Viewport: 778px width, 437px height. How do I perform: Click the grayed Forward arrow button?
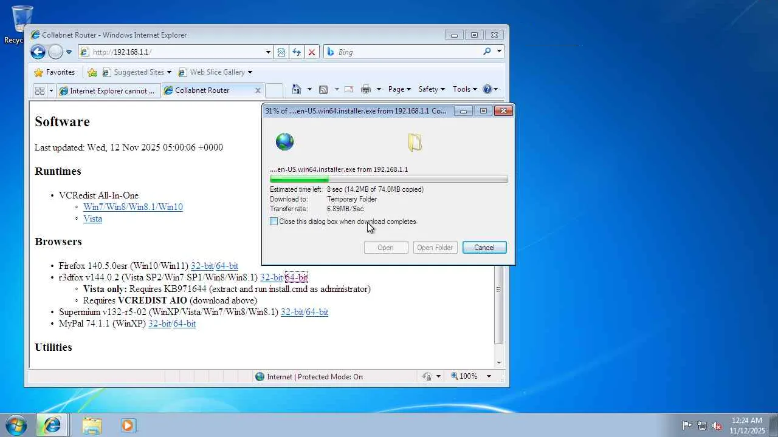click(55, 52)
